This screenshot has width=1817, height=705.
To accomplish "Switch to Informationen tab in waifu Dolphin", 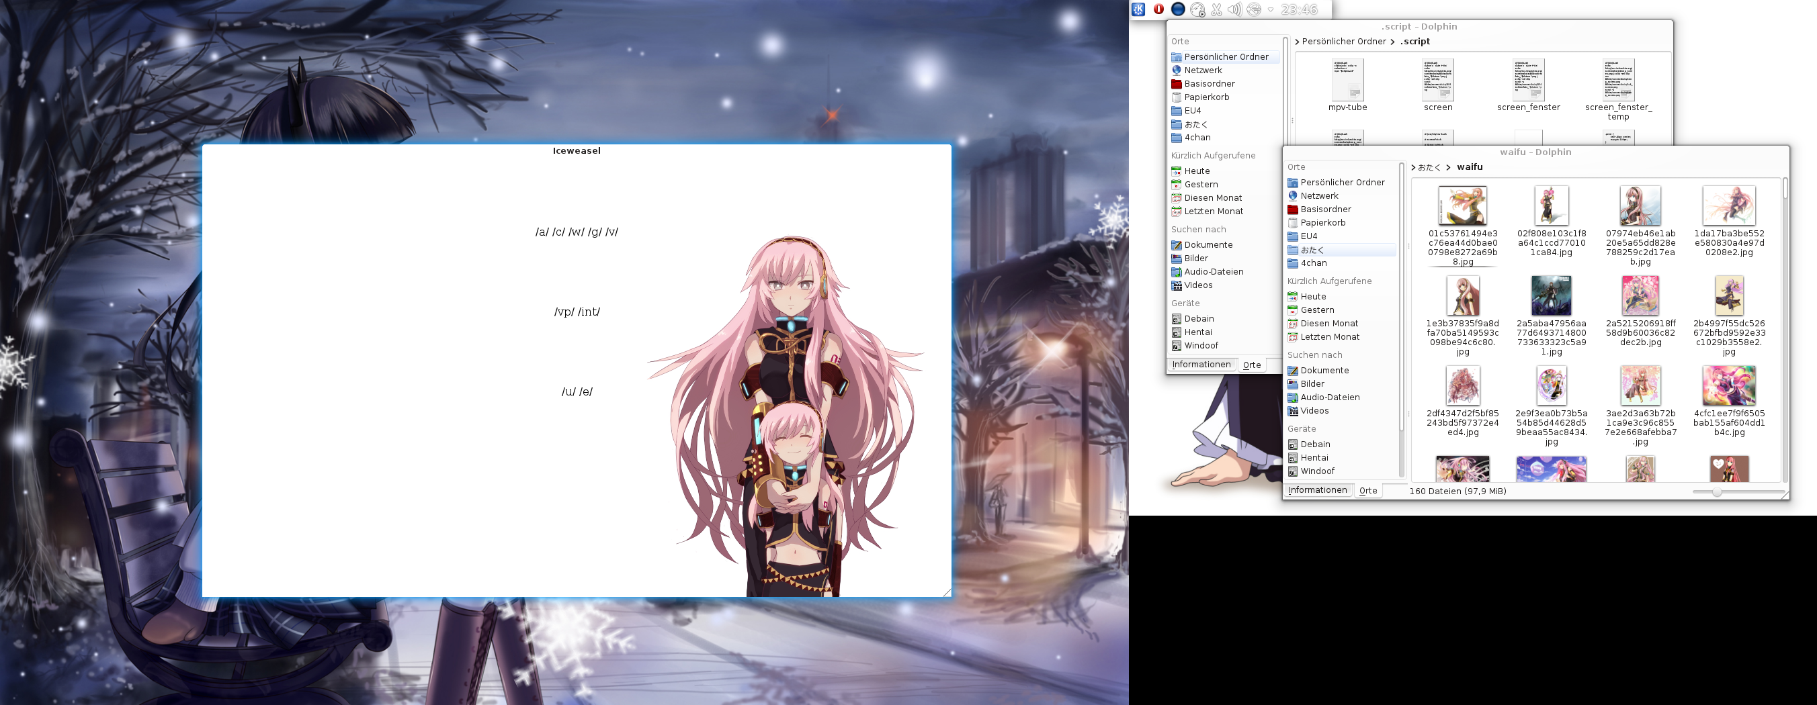I will [1318, 491].
